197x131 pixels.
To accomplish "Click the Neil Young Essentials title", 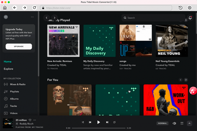I will click(x=167, y=61).
